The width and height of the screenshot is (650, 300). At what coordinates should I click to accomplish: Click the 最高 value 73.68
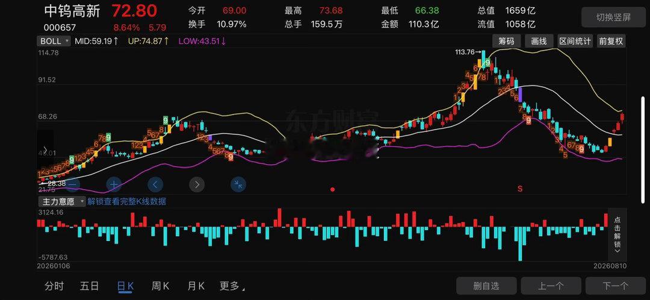(x=331, y=11)
